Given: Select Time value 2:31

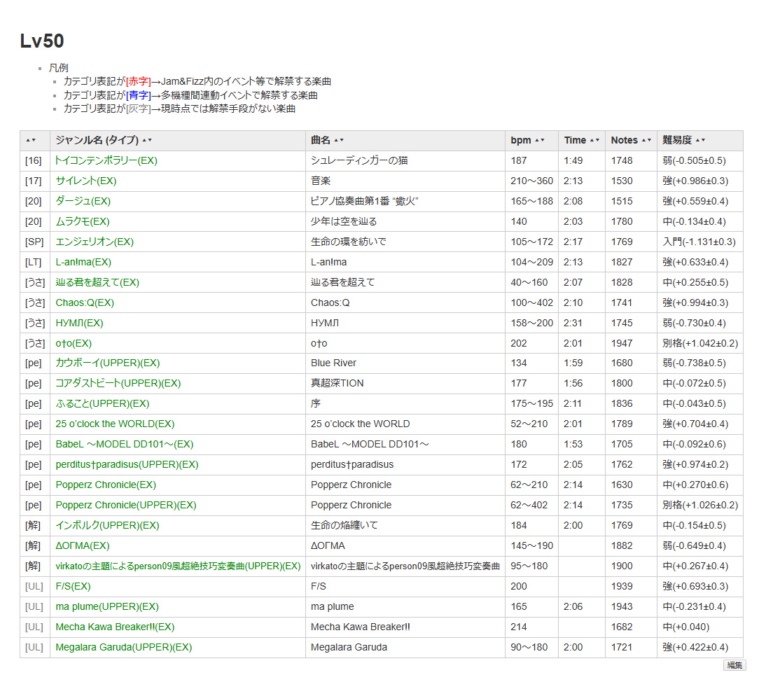Looking at the screenshot, I should coord(573,323).
